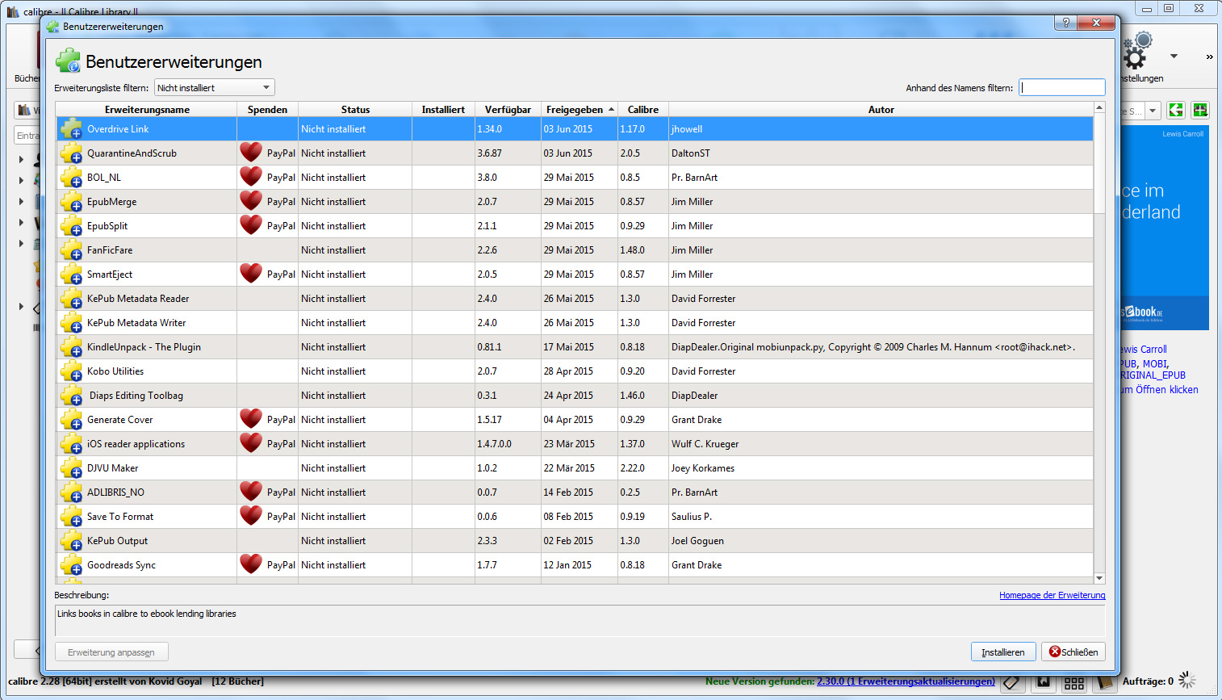Select the KePub Output row name
The image size is (1222, 700).
pyautogui.click(x=117, y=541)
